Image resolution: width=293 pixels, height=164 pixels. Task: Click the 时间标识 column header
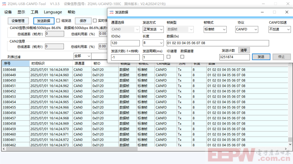(x=51, y=63)
